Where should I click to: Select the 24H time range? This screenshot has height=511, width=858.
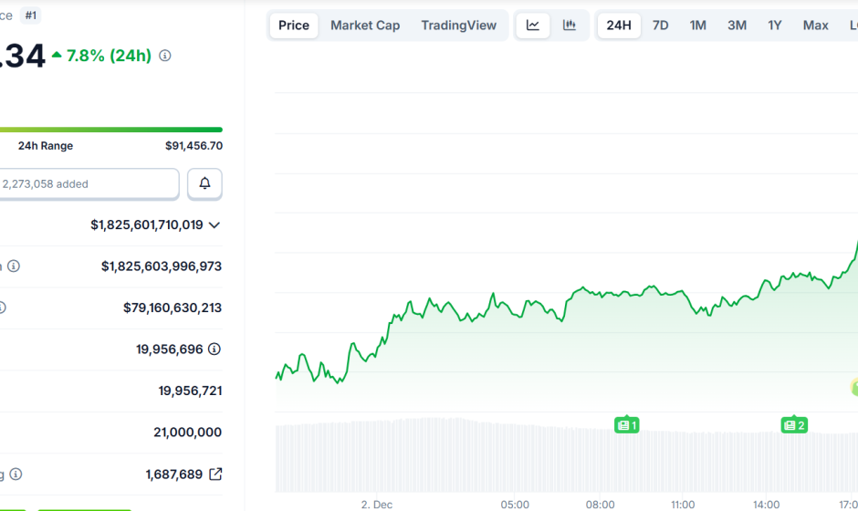(x=619, y=26)
